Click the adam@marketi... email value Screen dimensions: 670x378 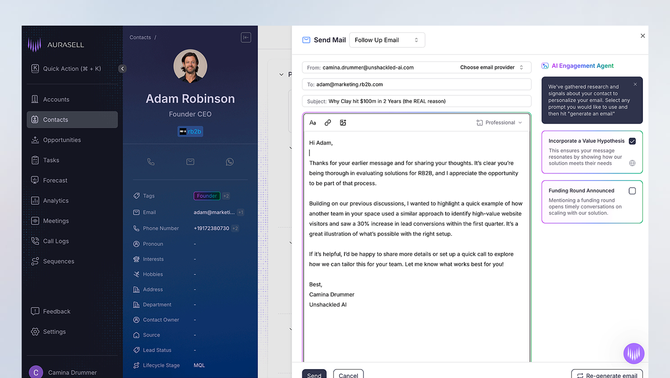[x=214, y=212]
